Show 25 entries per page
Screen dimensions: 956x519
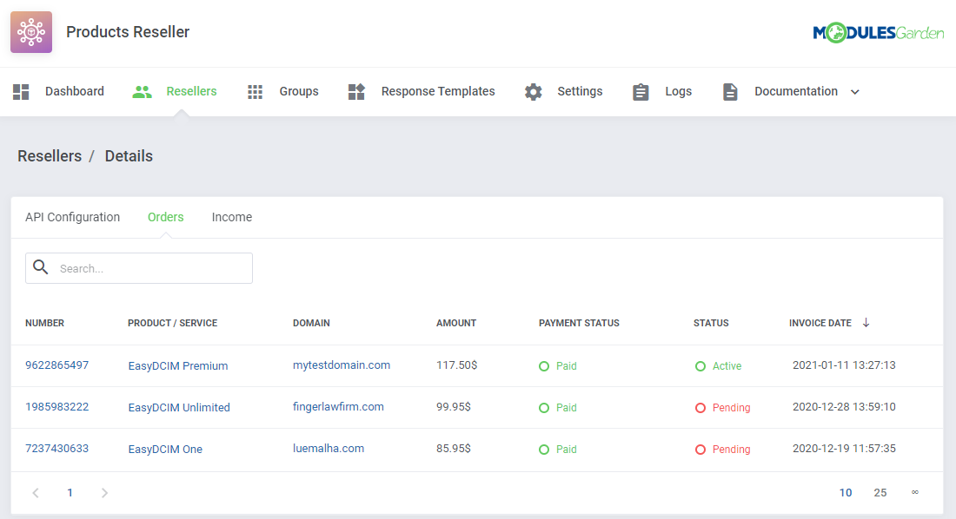tap(880, 493)
